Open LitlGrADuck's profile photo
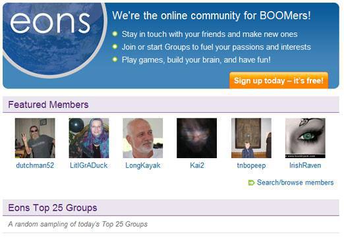 point(89,138)
